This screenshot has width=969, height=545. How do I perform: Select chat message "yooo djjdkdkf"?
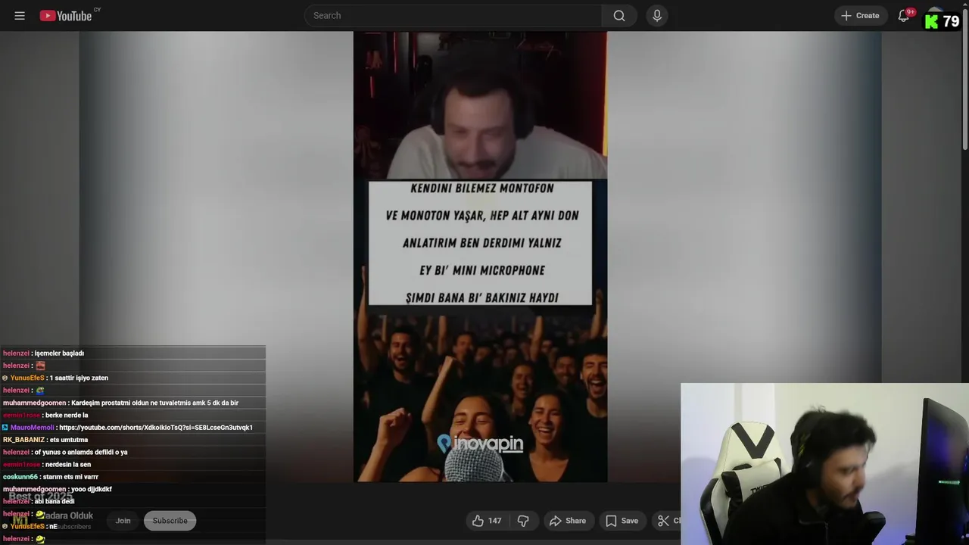click(92, 489)
